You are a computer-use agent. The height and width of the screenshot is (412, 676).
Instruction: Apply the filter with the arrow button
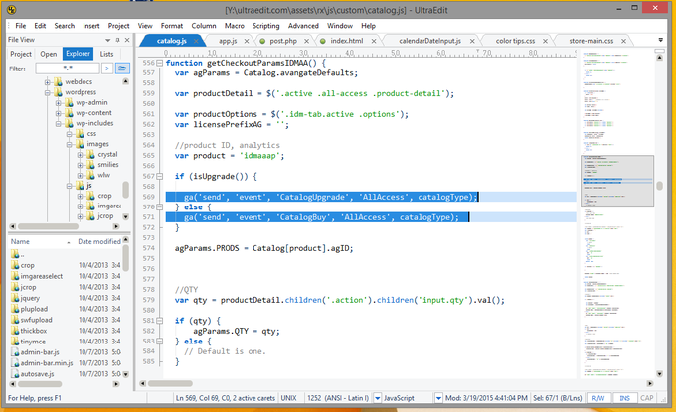pyautogui.click(x=107, y=69)
